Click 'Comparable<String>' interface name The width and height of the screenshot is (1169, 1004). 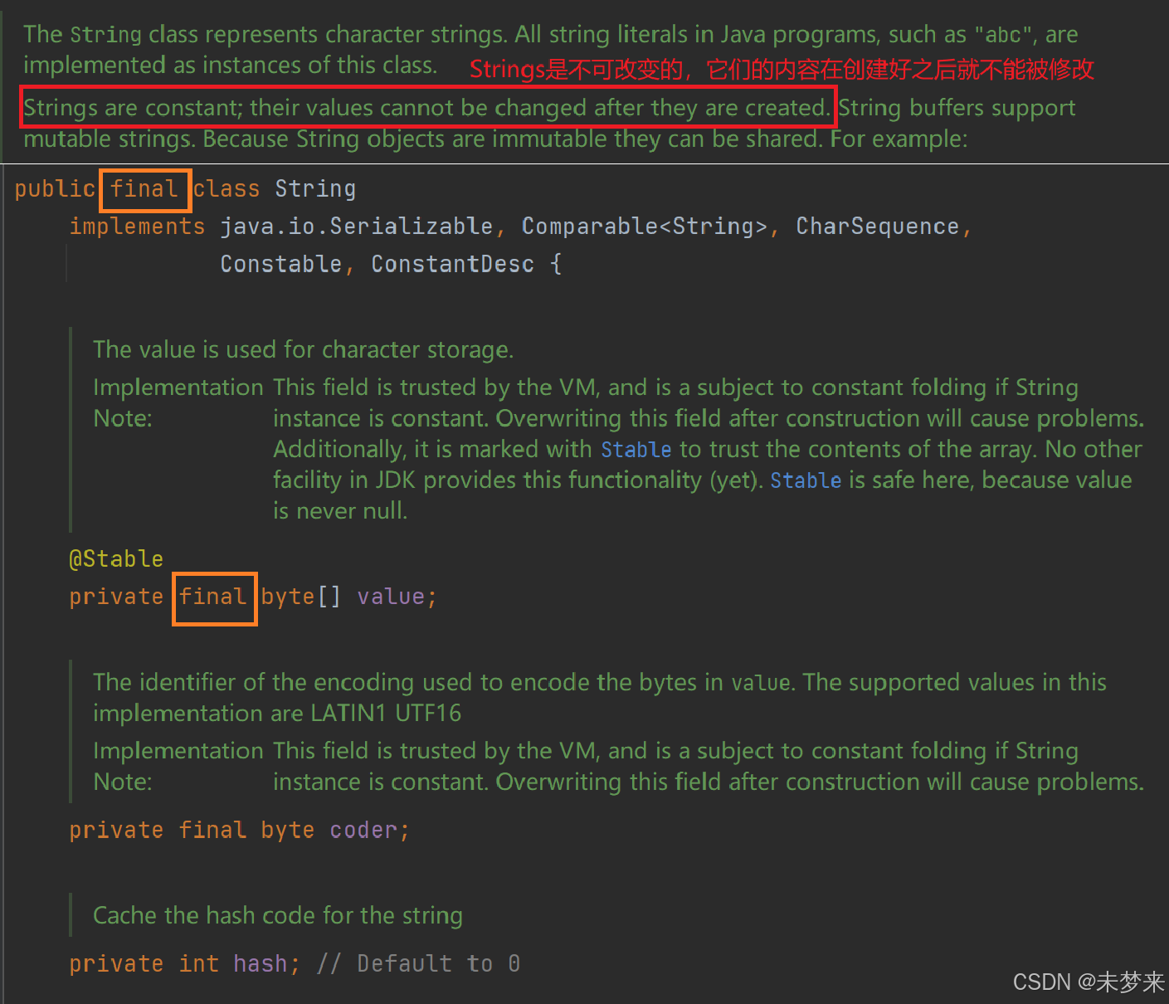point(645,227)
